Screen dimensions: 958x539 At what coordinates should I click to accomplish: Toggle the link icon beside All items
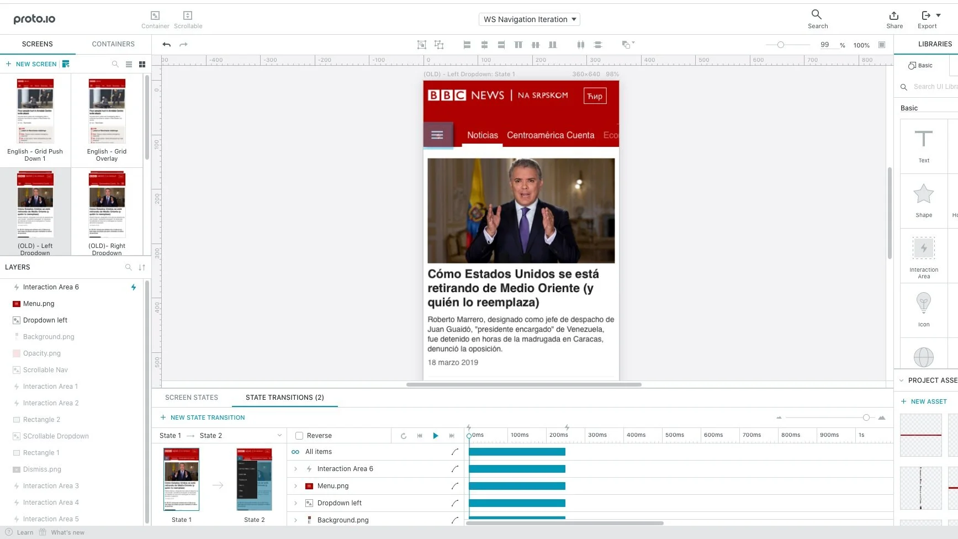(x=295, y=452)
